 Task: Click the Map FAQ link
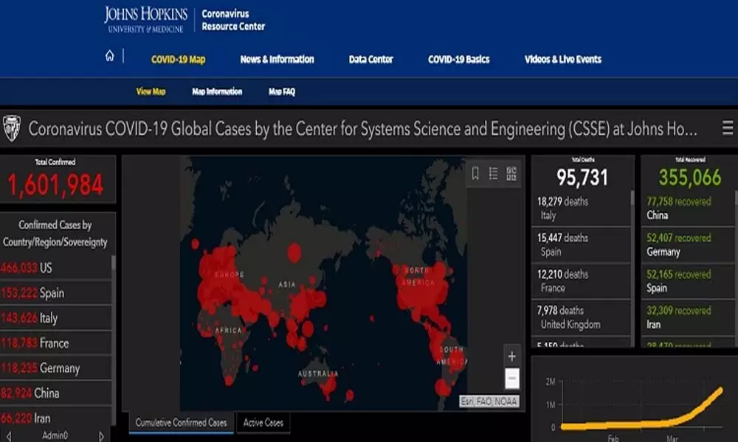[282, 92]
